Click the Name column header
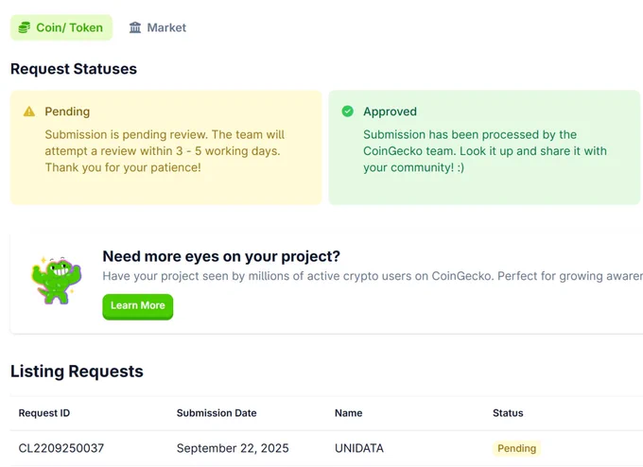This screenshot has height=467, width=643. coord(349,413)
